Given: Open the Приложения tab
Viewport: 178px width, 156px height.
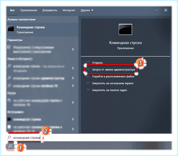Looking at the screenshot, I should click(28, 10).
